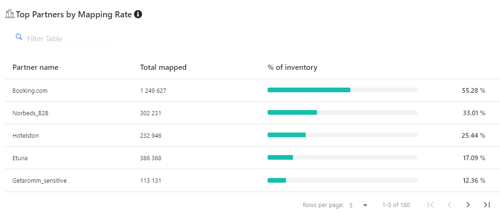Screen dimensions: 500x215
Task: Click the bar chart icon before the title
Action: (x=10, y=15)
